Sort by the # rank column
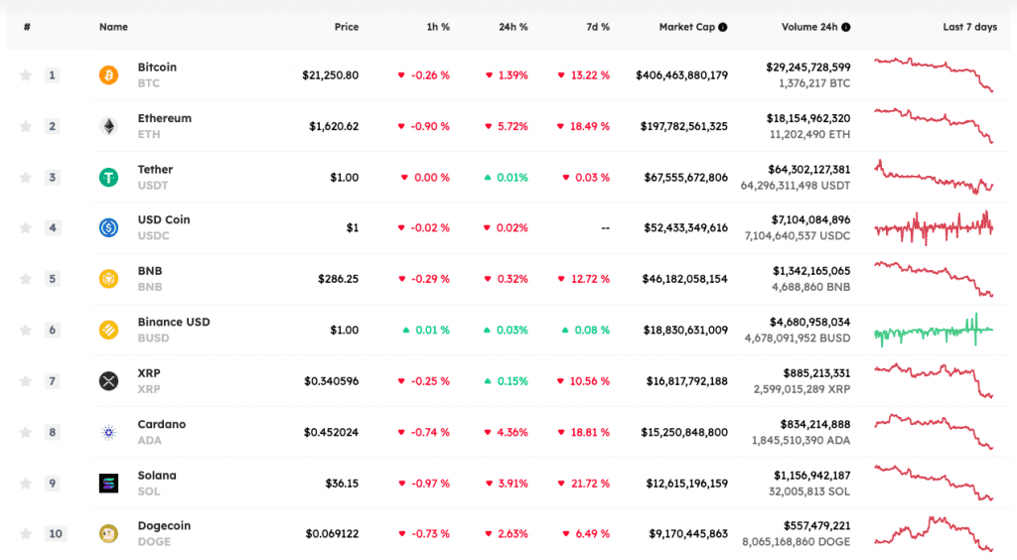1017x560 pixels. (x=27, y=27)
